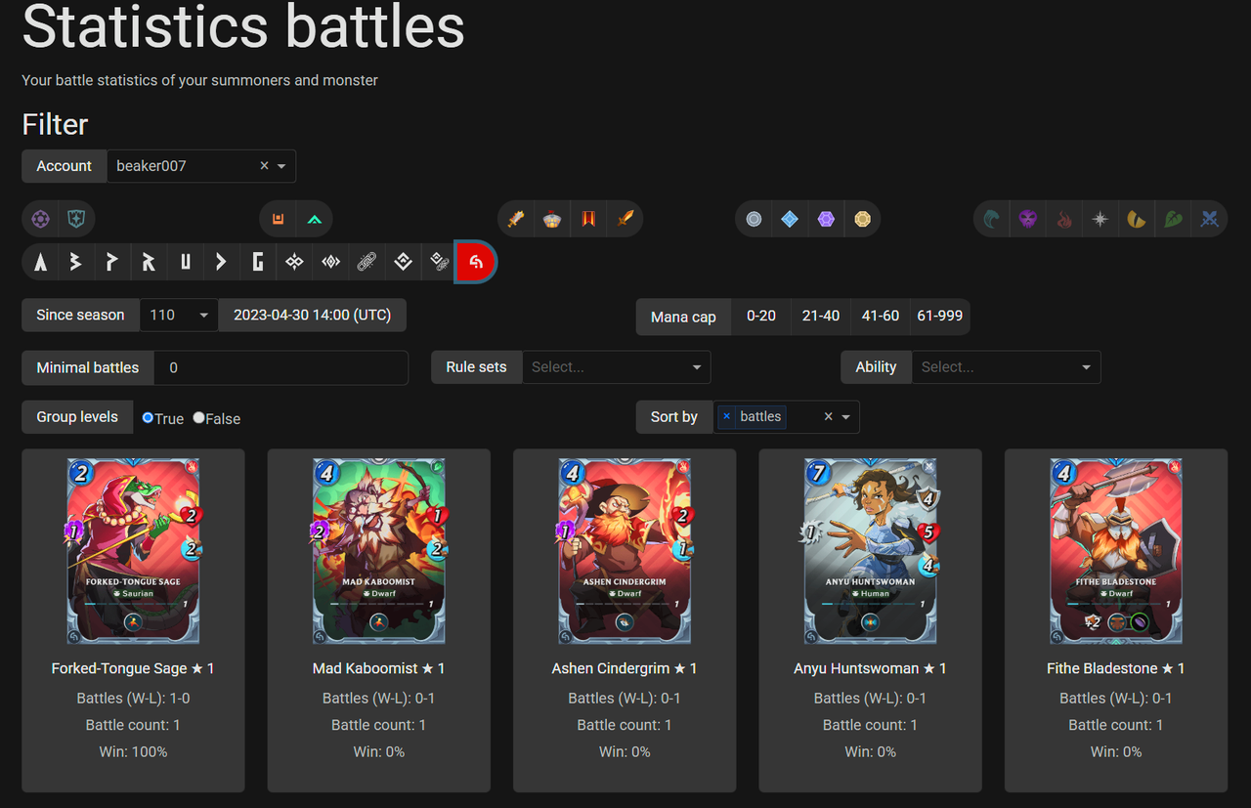Click the season date 2023-04-30 14:00 (UTC)
Screen dimensions: 1251x808
click(x=312, y=316)
